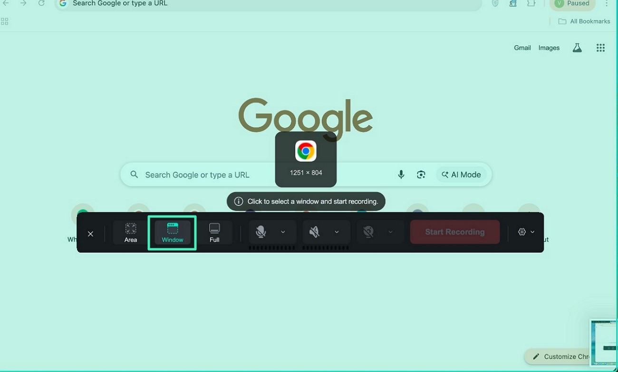618x372 pixels.
Task: Click the Google search box
Action: coord(306,175)
